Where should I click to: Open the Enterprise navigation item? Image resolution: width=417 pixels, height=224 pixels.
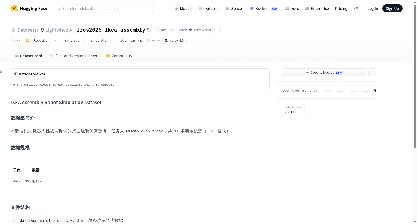click(x=317, y=8)
